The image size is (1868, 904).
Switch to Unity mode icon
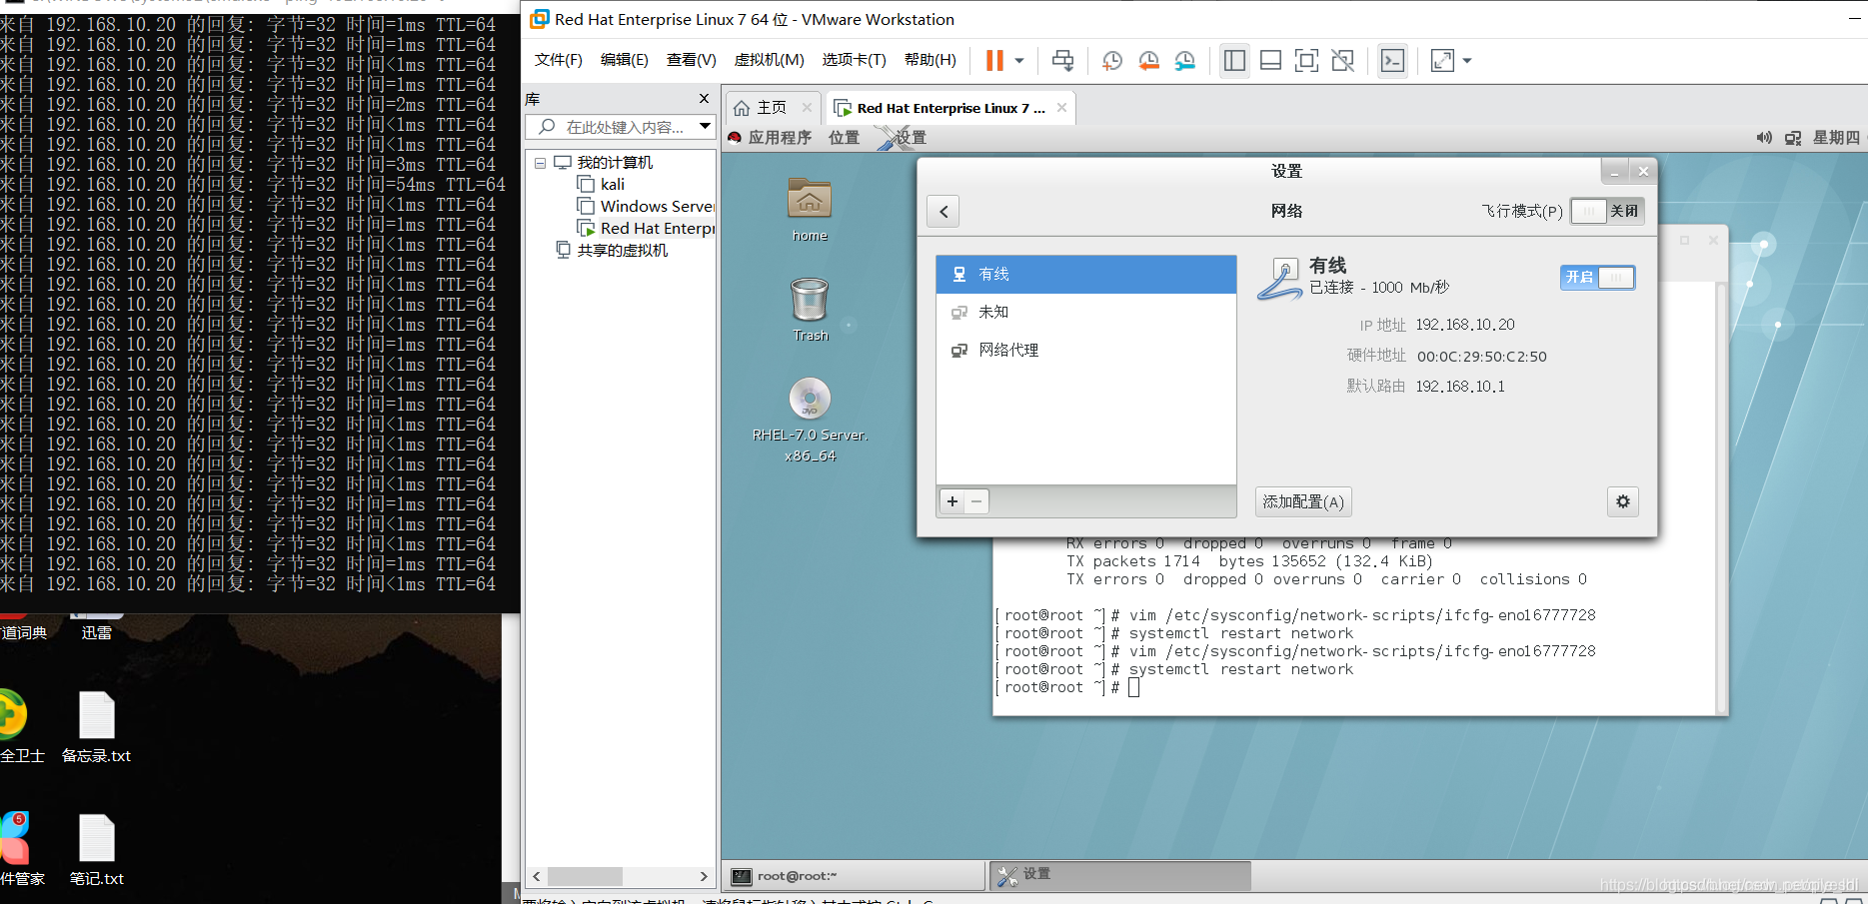pyautogui.click(x=1343, y=61)
